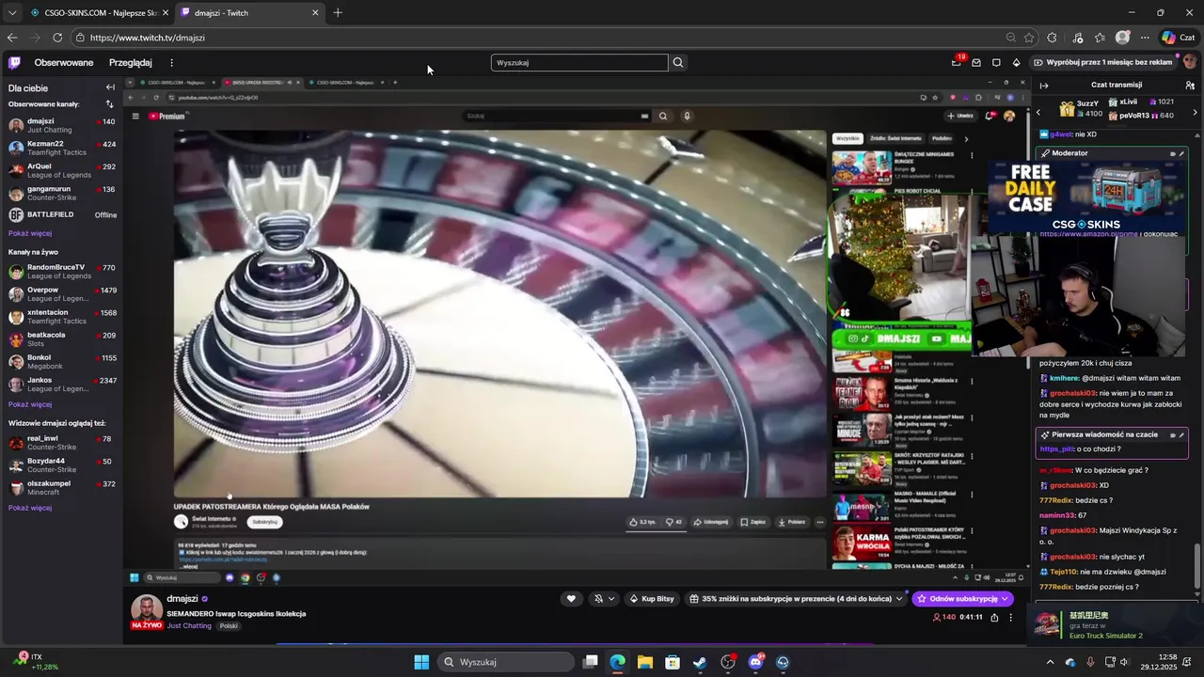Open Bits diamond icon in Twitch header

click(1016, 63)
